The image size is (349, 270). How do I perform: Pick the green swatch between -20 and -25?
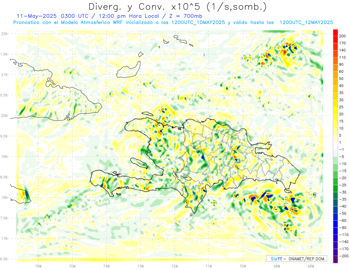click(335, 181)
